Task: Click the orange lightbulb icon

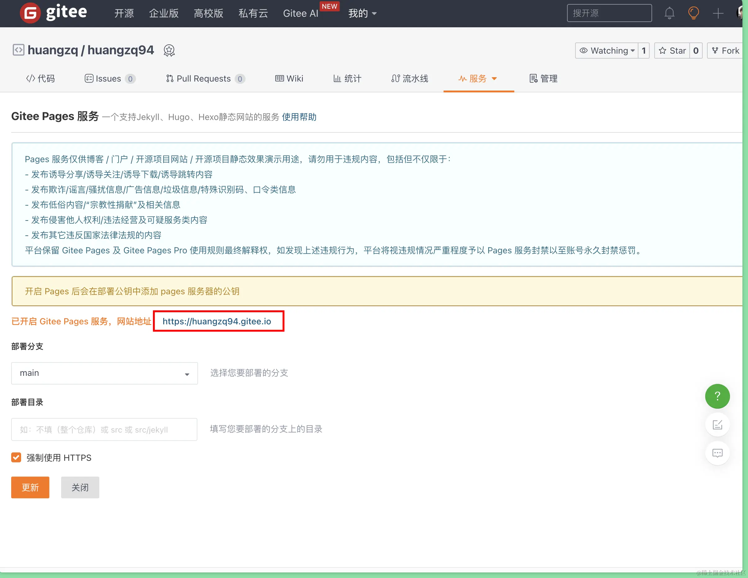Action: (x=694, y=13)
